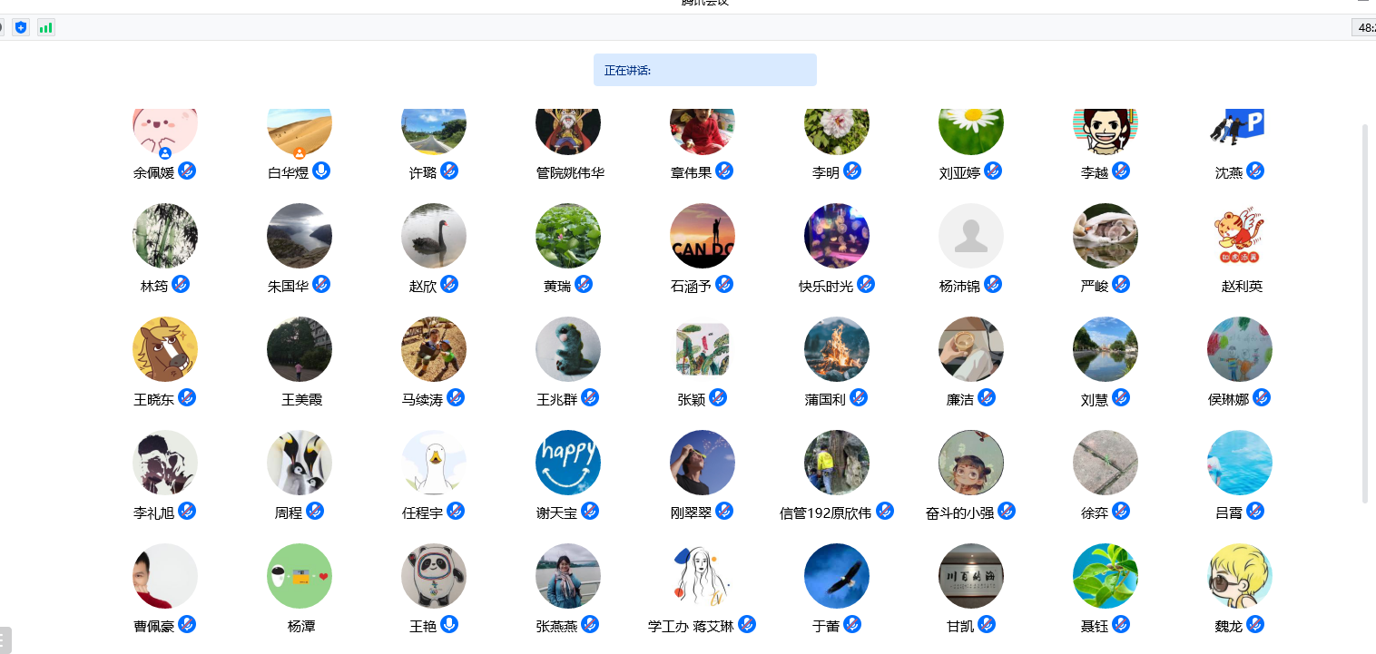Click the active microphone icon beside 白华煜
Image resolution: width=1376 pixels, height=654 pixels.
321,171
